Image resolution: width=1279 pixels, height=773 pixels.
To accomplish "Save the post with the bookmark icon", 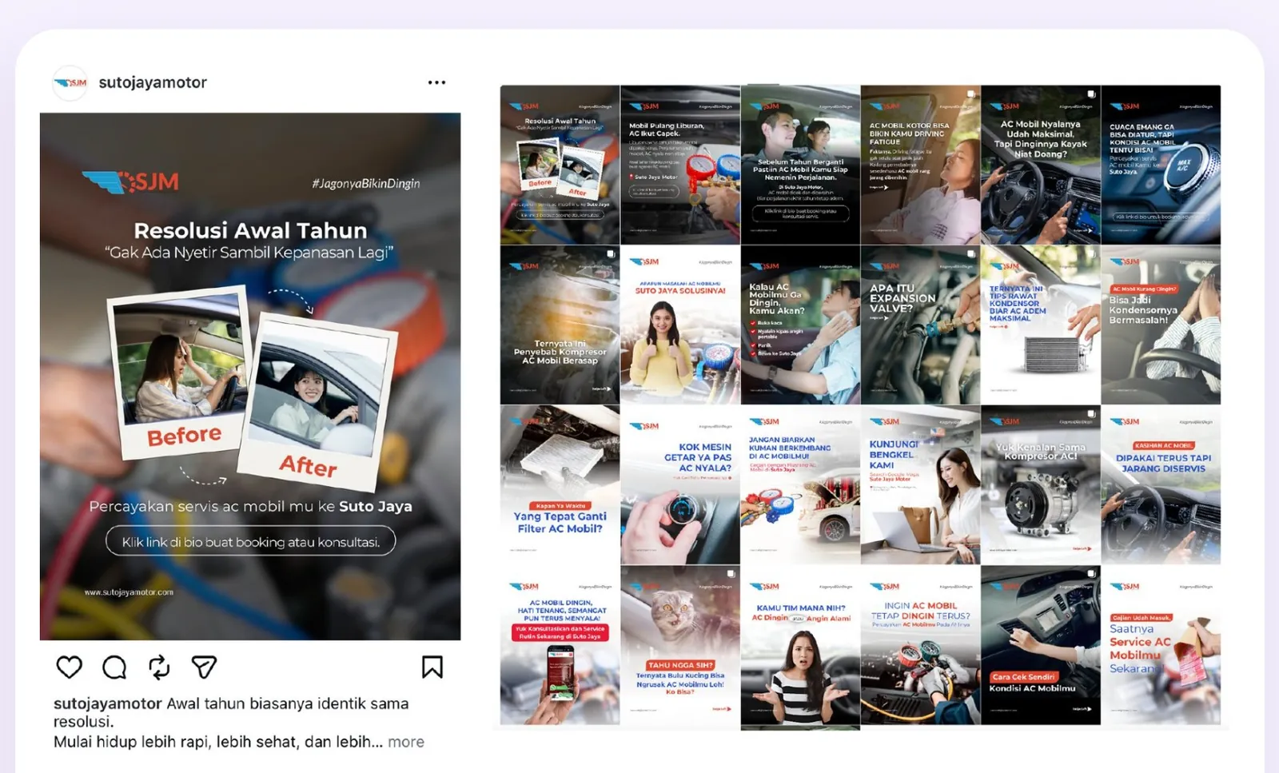I will (432, 667).
